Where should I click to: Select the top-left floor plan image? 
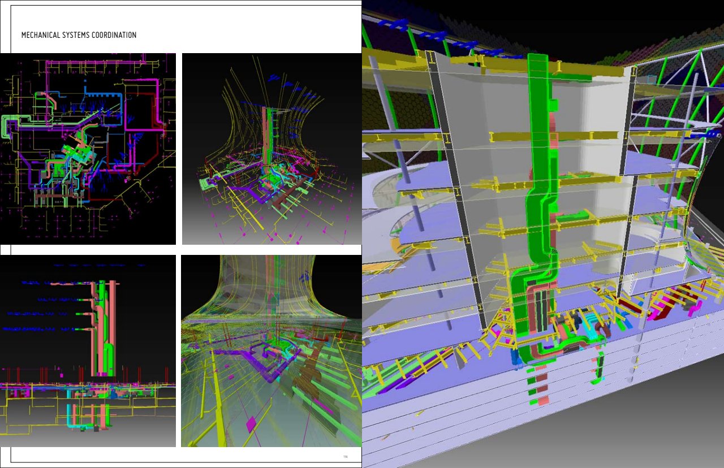point(88,149)
